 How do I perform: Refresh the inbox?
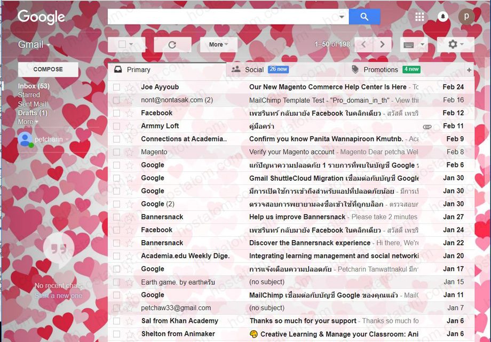tap(173, 44)
